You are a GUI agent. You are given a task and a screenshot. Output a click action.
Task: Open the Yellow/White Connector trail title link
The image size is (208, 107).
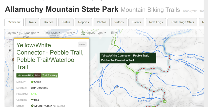click(x=50, y=56)
